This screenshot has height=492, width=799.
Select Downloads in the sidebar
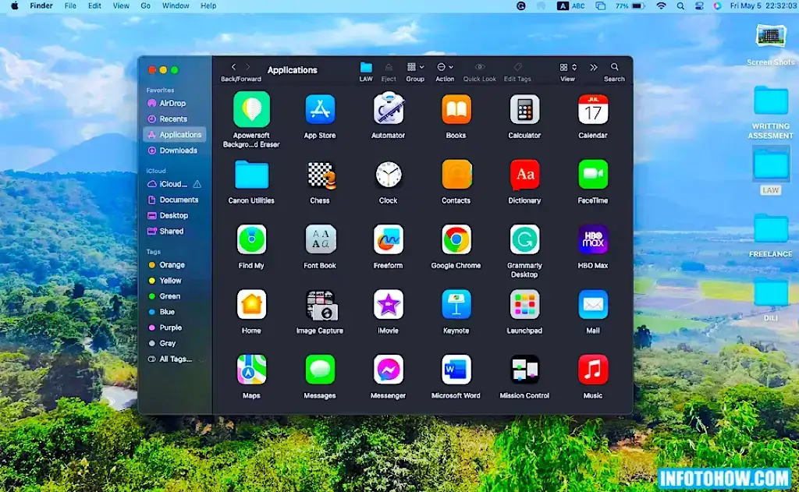pos(172,150)
